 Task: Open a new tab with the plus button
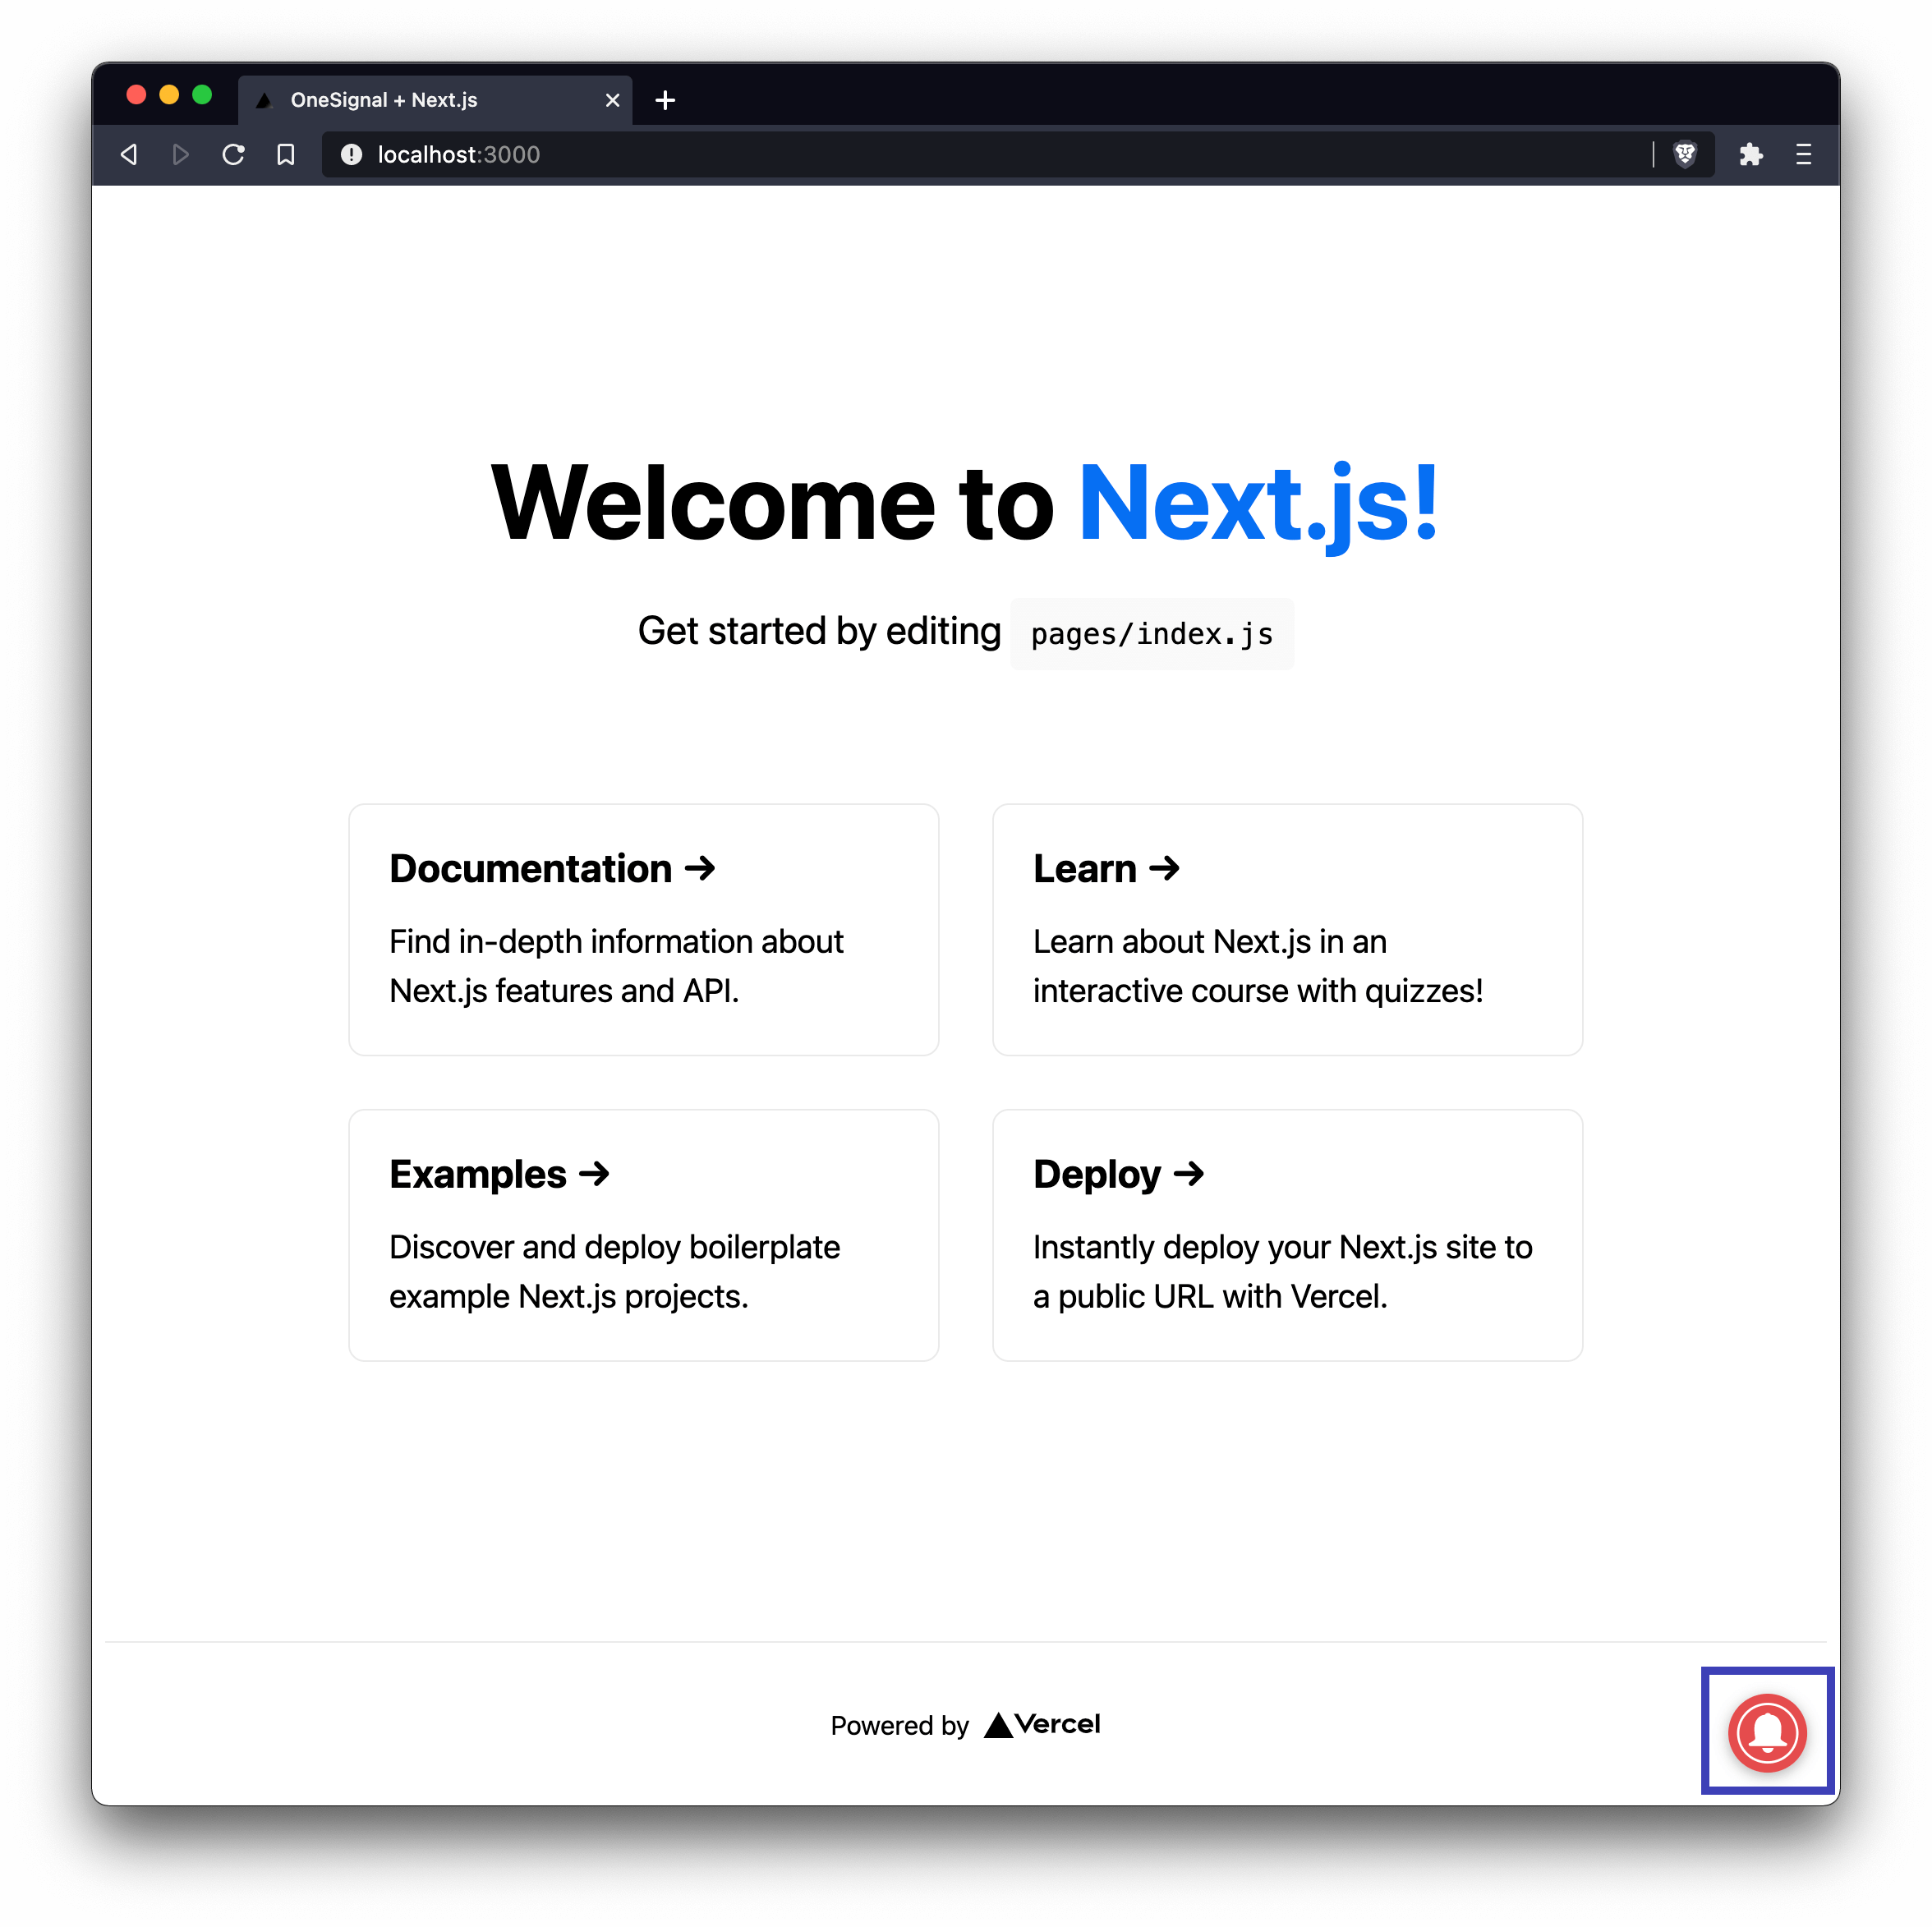tap(665, 100)
